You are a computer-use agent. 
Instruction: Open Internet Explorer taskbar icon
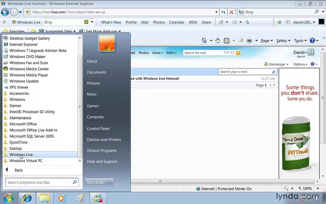pos(27,198)
